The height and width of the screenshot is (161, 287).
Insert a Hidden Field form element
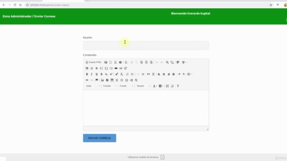tap(126, 68)
